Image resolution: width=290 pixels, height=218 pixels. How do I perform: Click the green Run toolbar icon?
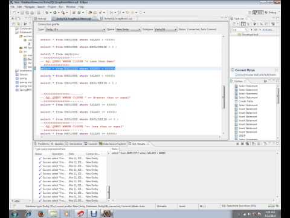click(x=55, y=13)
